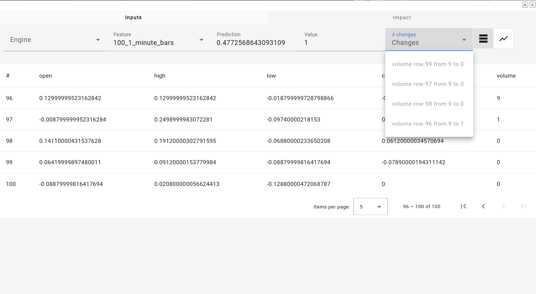Select the Inputs tab
The image size is (536, 294).
[133, 18]
